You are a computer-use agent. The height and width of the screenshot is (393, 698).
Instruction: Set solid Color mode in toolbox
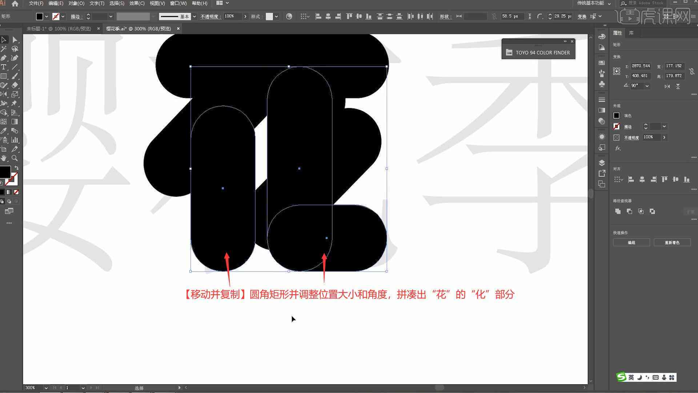point(2,192)
